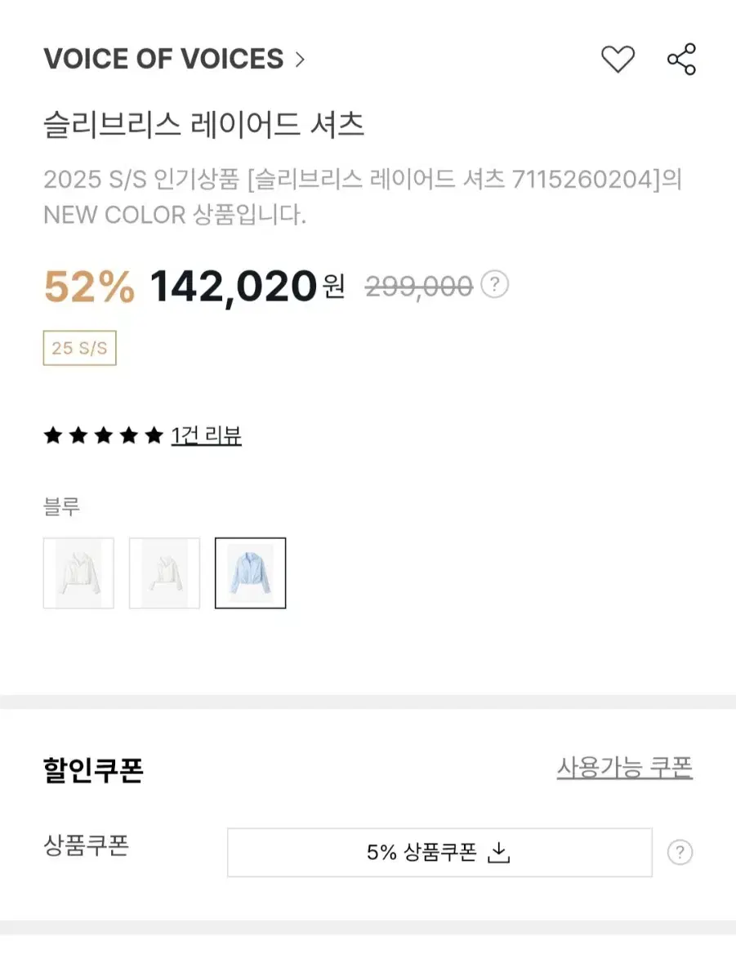
Task: Tap the coupon download arrow icon
Action: 498,853
